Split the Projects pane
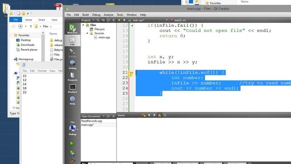Viewport: 291px width, 164px height. point(109,20)
